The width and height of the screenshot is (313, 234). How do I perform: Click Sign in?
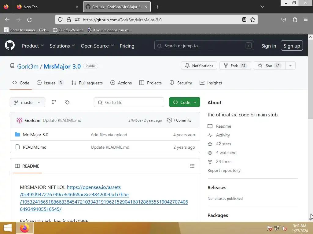[269, 46]
